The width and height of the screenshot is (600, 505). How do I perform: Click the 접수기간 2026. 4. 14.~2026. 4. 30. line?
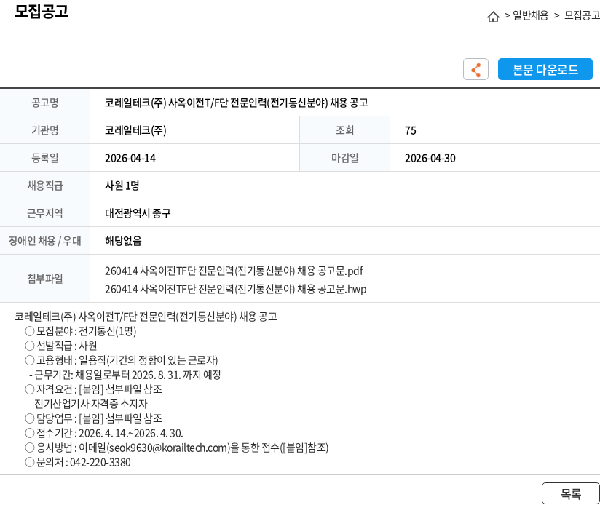click(104, 433)
